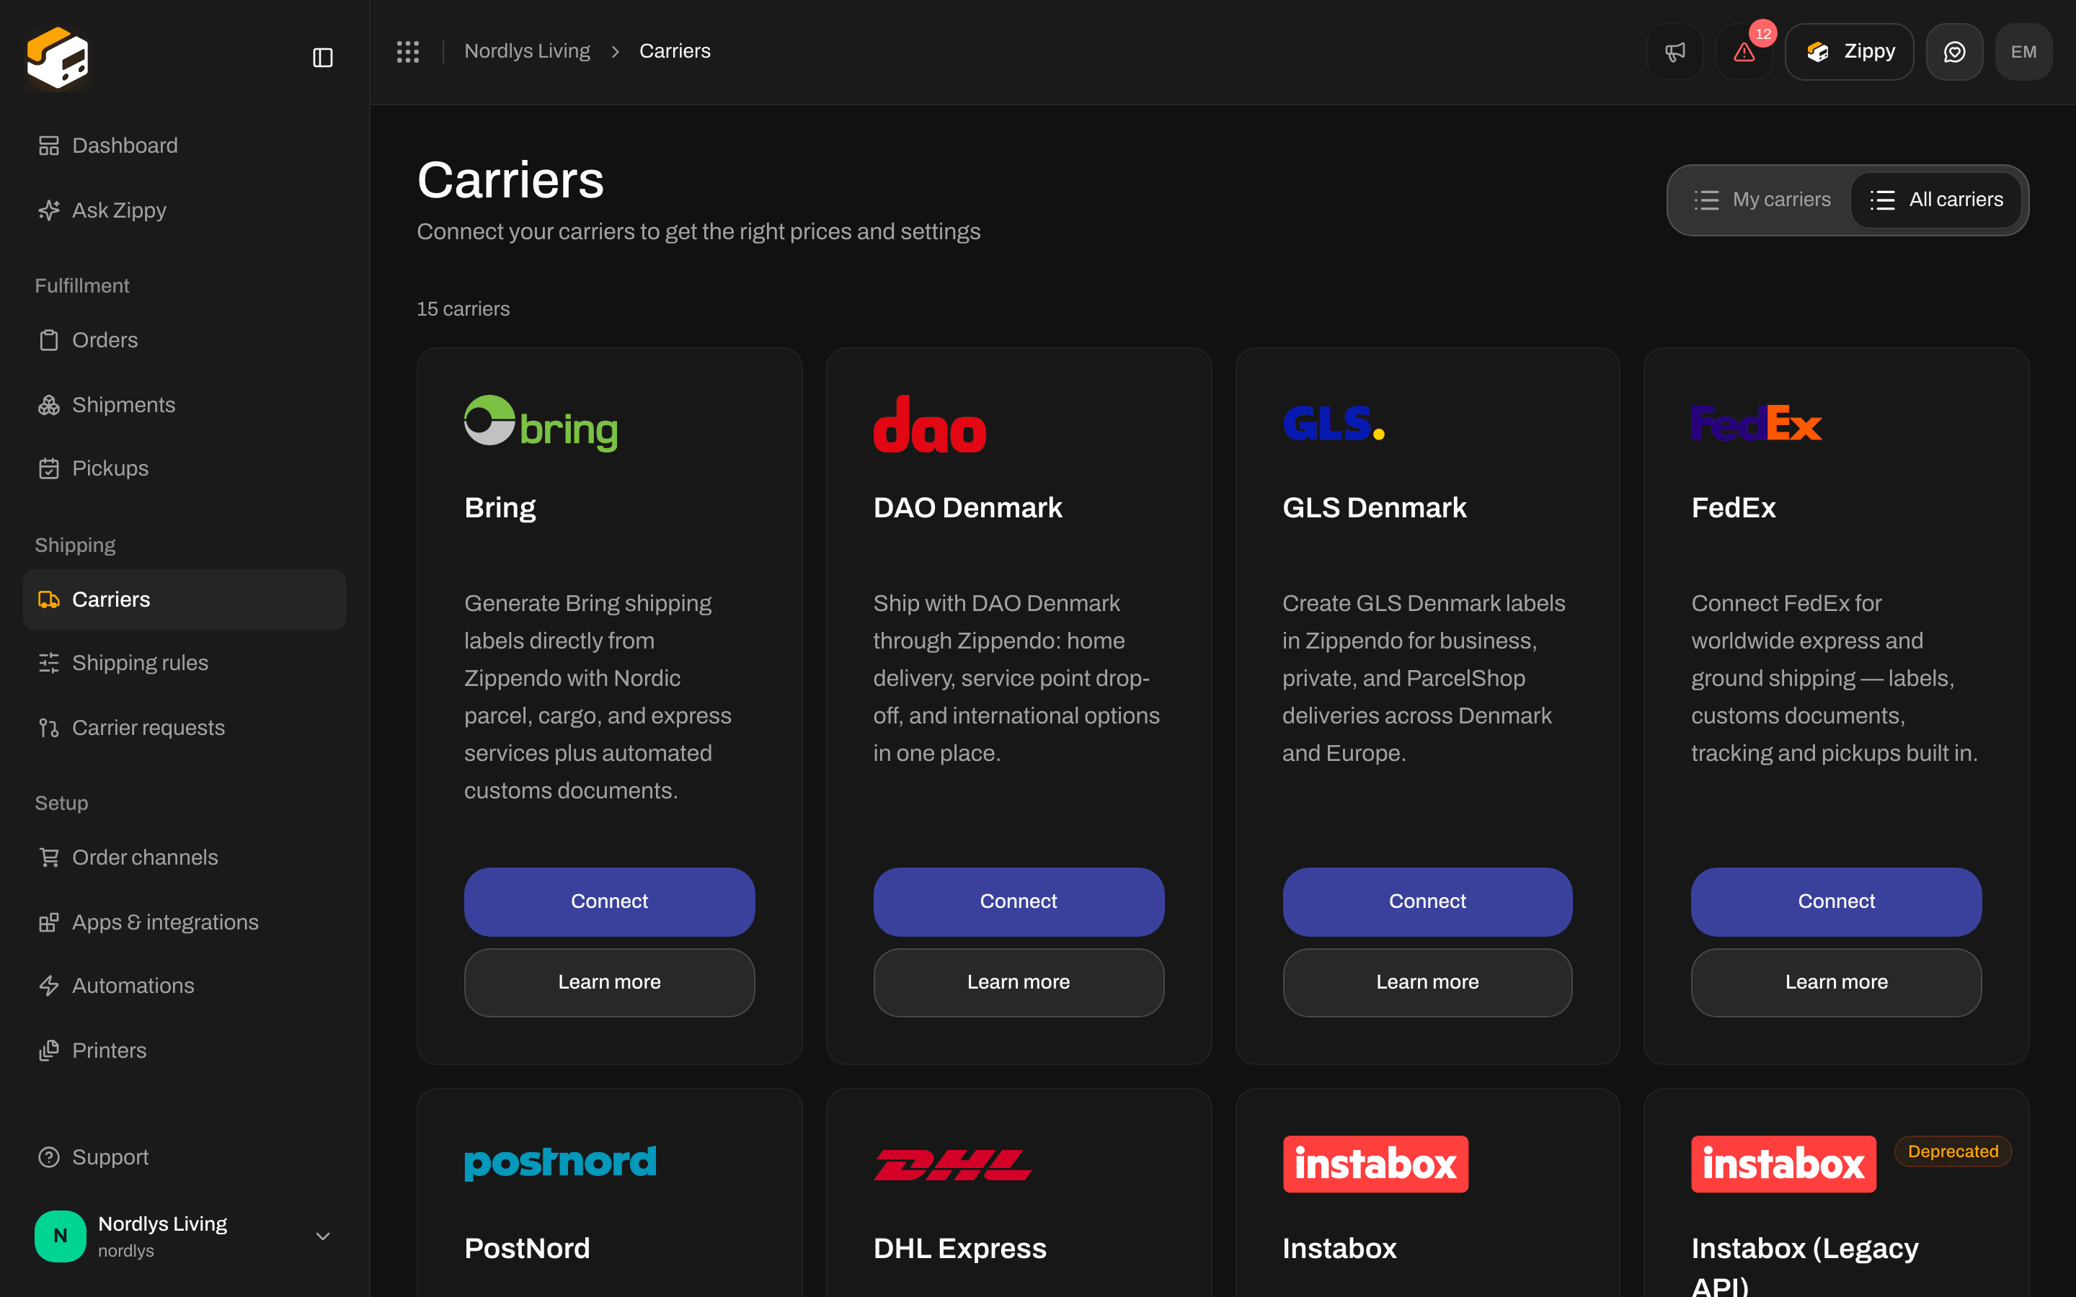
Task: Click the Zippendo logo in the sidebar
Action: [x=58, y=58]
